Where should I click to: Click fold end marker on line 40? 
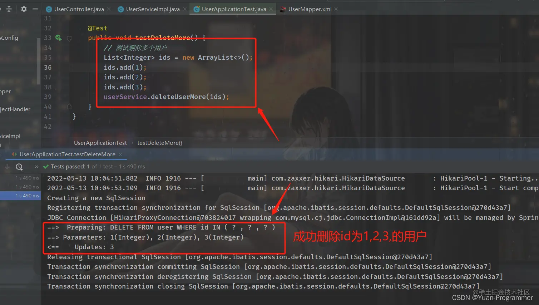(x=69, y=107)
